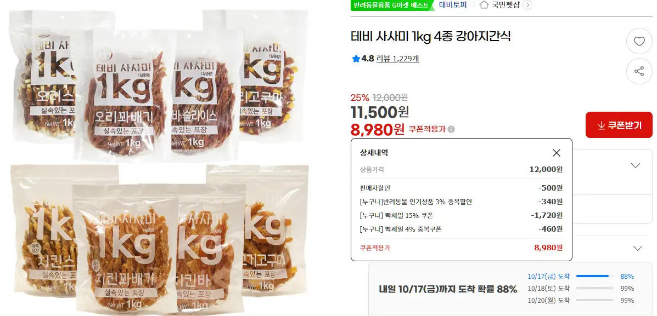Add product to wishlist with heart icon
Viewport: 657px width, 316px height.
click(x=639, y=42)
